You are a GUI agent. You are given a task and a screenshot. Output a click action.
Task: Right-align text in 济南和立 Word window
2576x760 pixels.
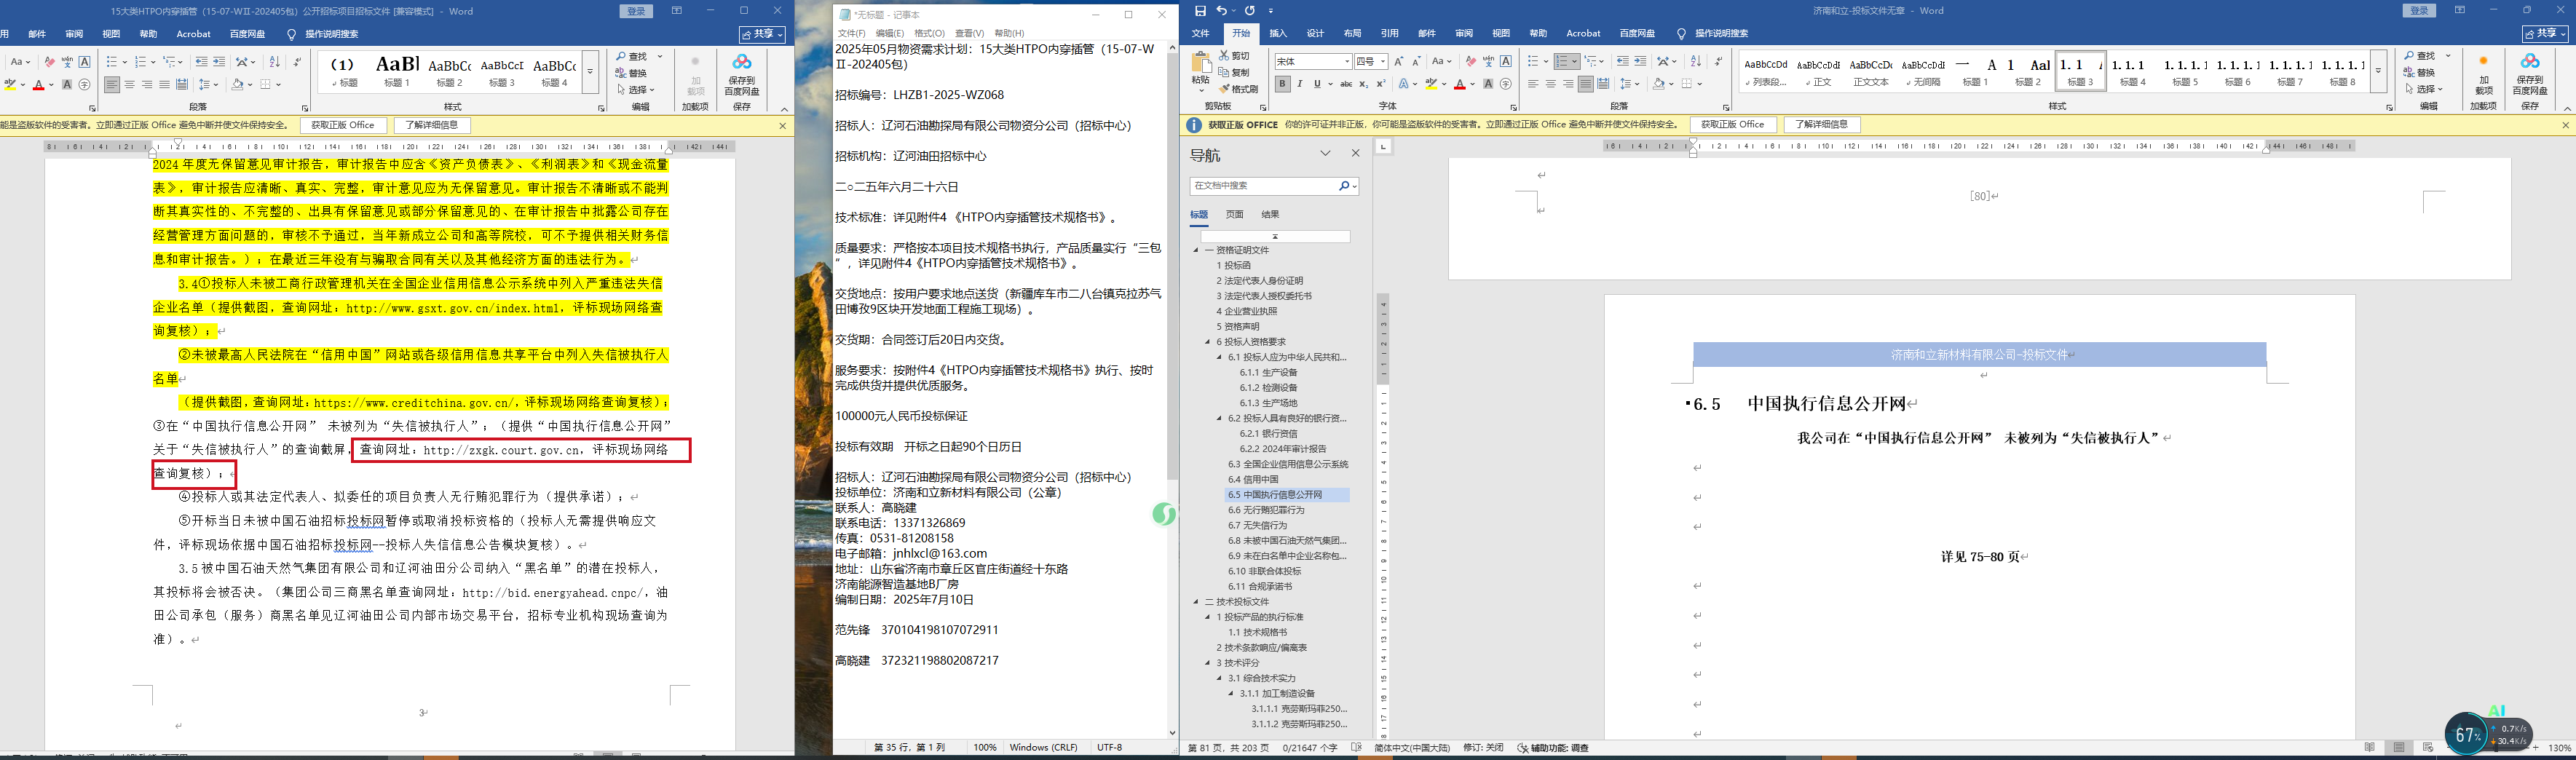[1568, 84]
